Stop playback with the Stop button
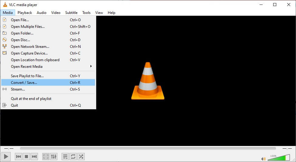The width and height of the screenshot is (296, 162). pyautogui.click(x=26, y=157)
